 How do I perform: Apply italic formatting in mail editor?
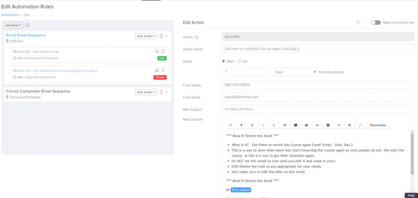point(263,125)
